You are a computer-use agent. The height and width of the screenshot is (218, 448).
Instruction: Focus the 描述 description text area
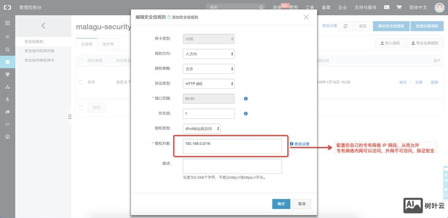[x=232, y=166]
